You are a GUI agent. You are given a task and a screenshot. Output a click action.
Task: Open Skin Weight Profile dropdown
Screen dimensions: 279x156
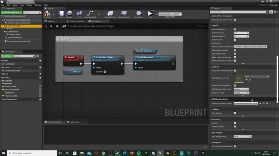(242, 137)
